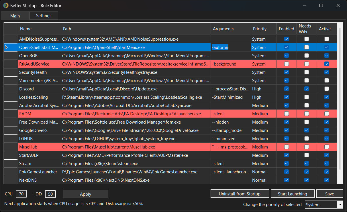The width and height of the screenshot is (347, 212).
Task: Click Uninstall from Startup
Action: point(240,194)
